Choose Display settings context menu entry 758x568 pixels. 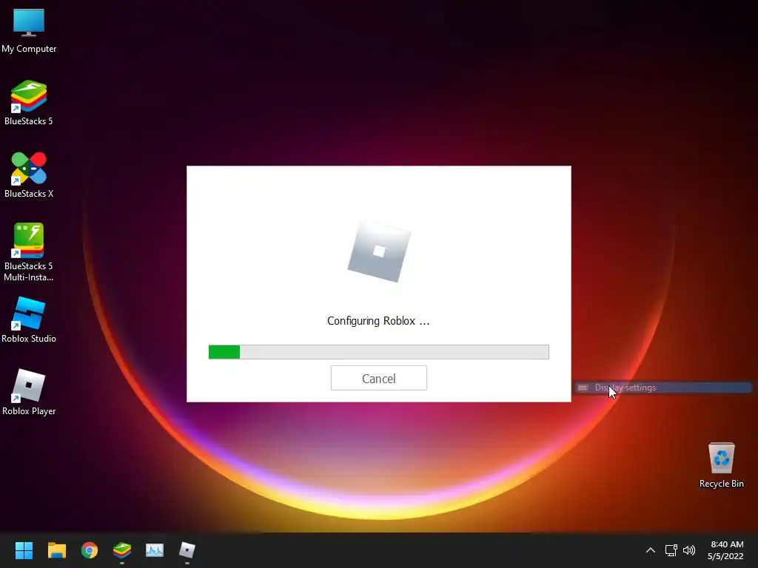pyautogui.click(x=664, y=388)
